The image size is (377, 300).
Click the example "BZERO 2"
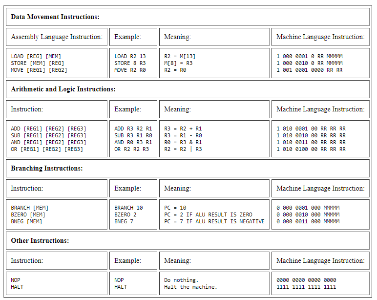click(x=126, y=214)
